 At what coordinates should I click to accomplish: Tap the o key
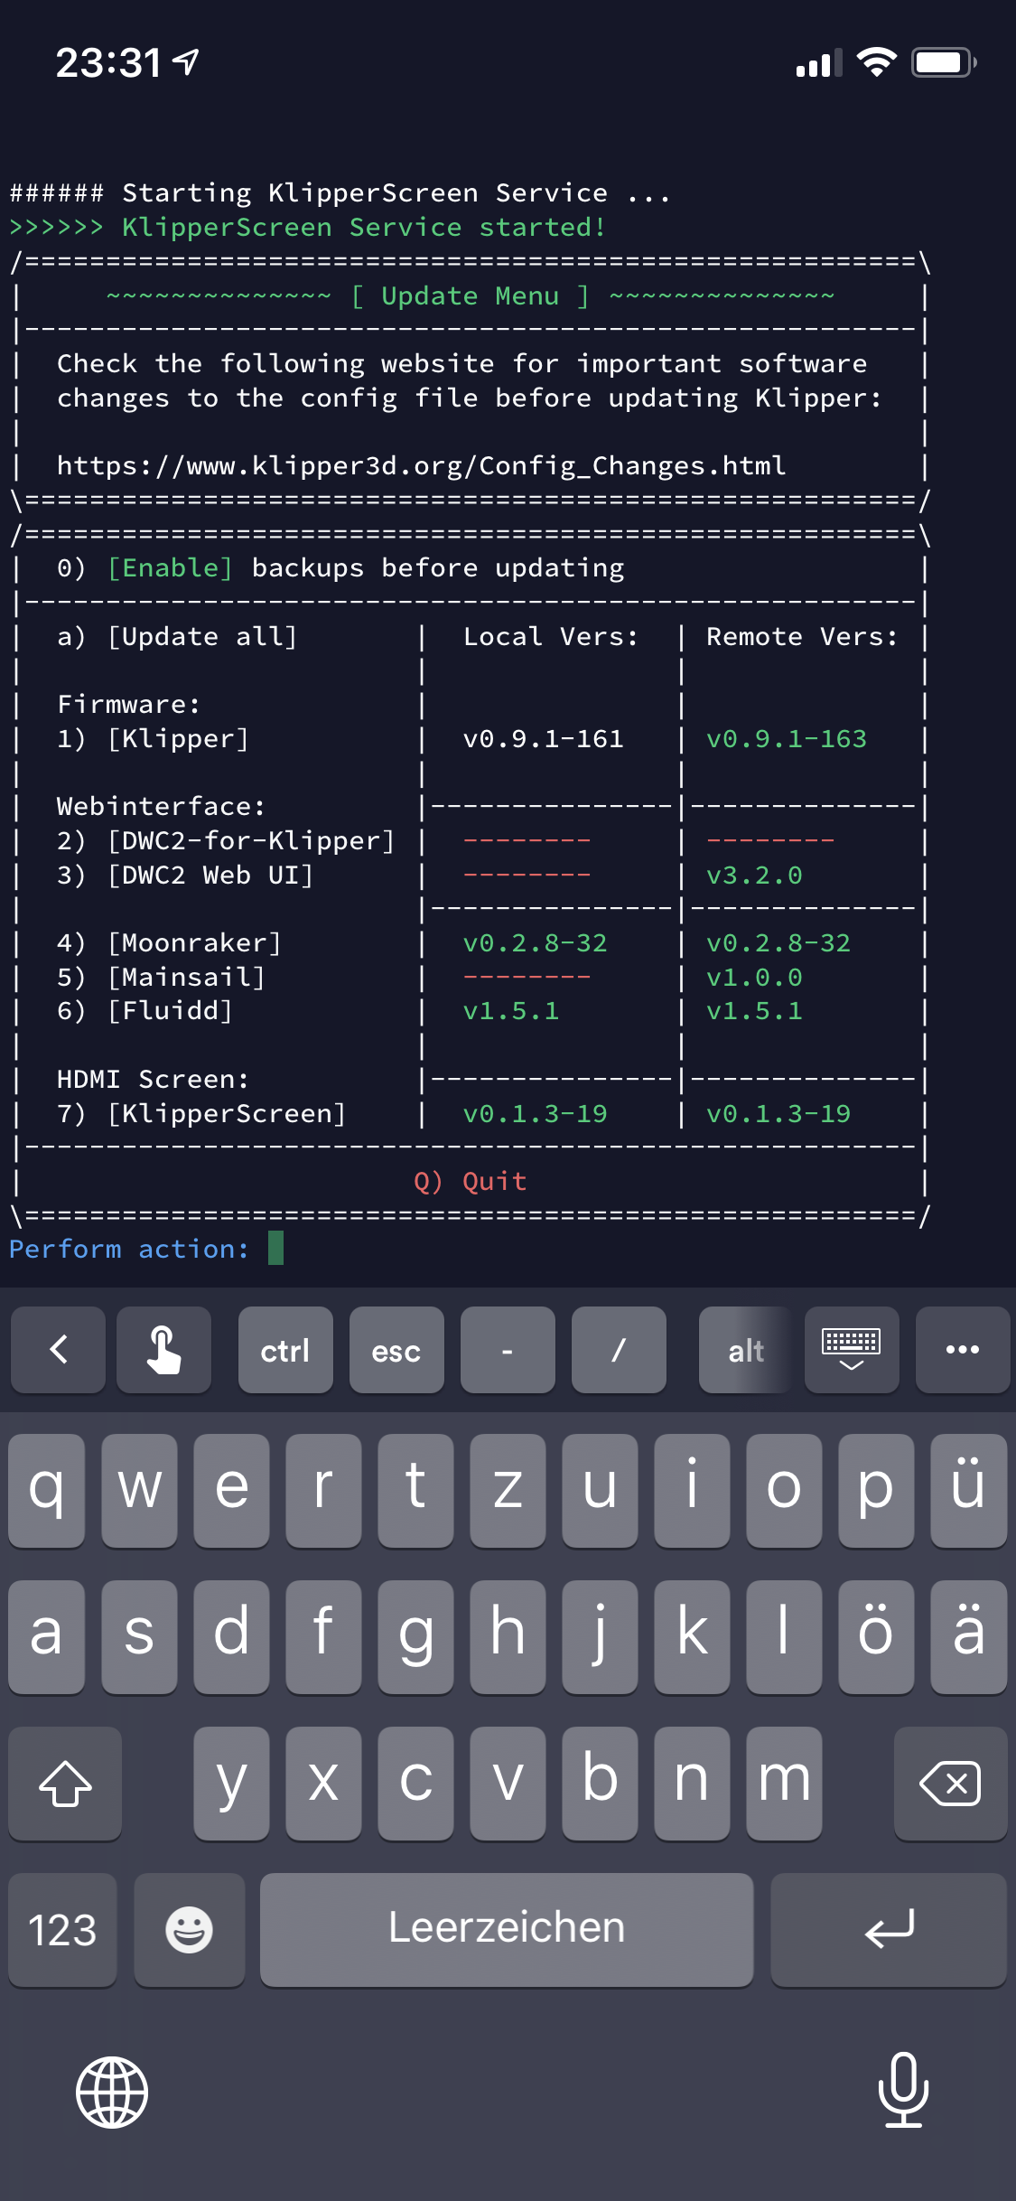click(784, 1491)
